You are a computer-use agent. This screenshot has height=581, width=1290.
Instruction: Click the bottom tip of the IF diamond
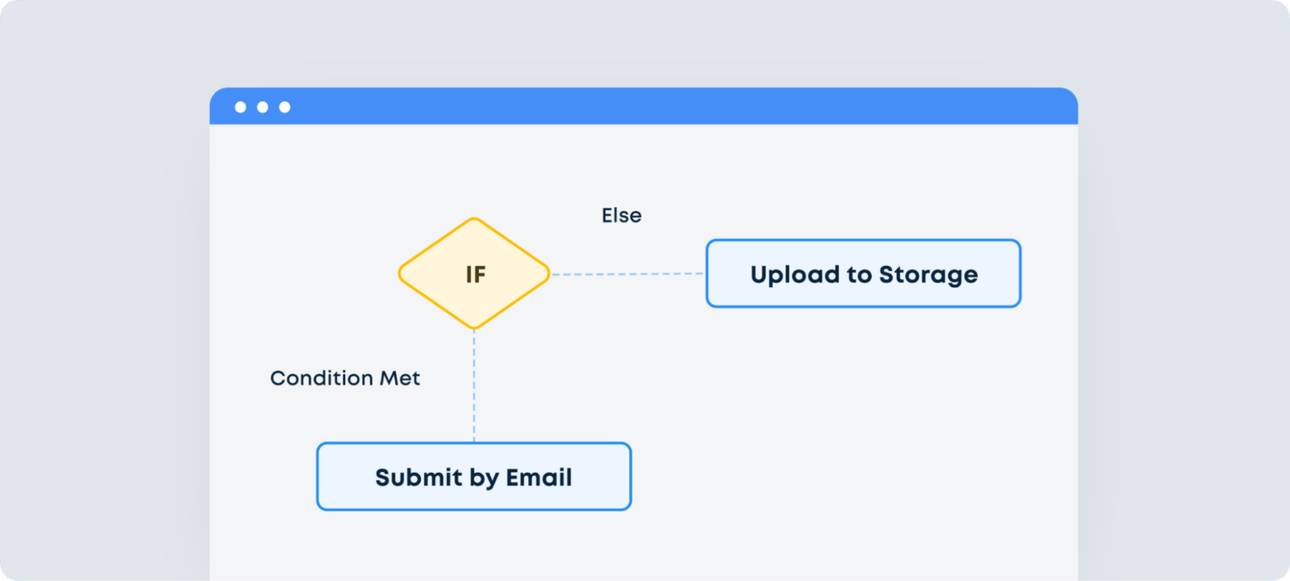[x=474, y=327]
